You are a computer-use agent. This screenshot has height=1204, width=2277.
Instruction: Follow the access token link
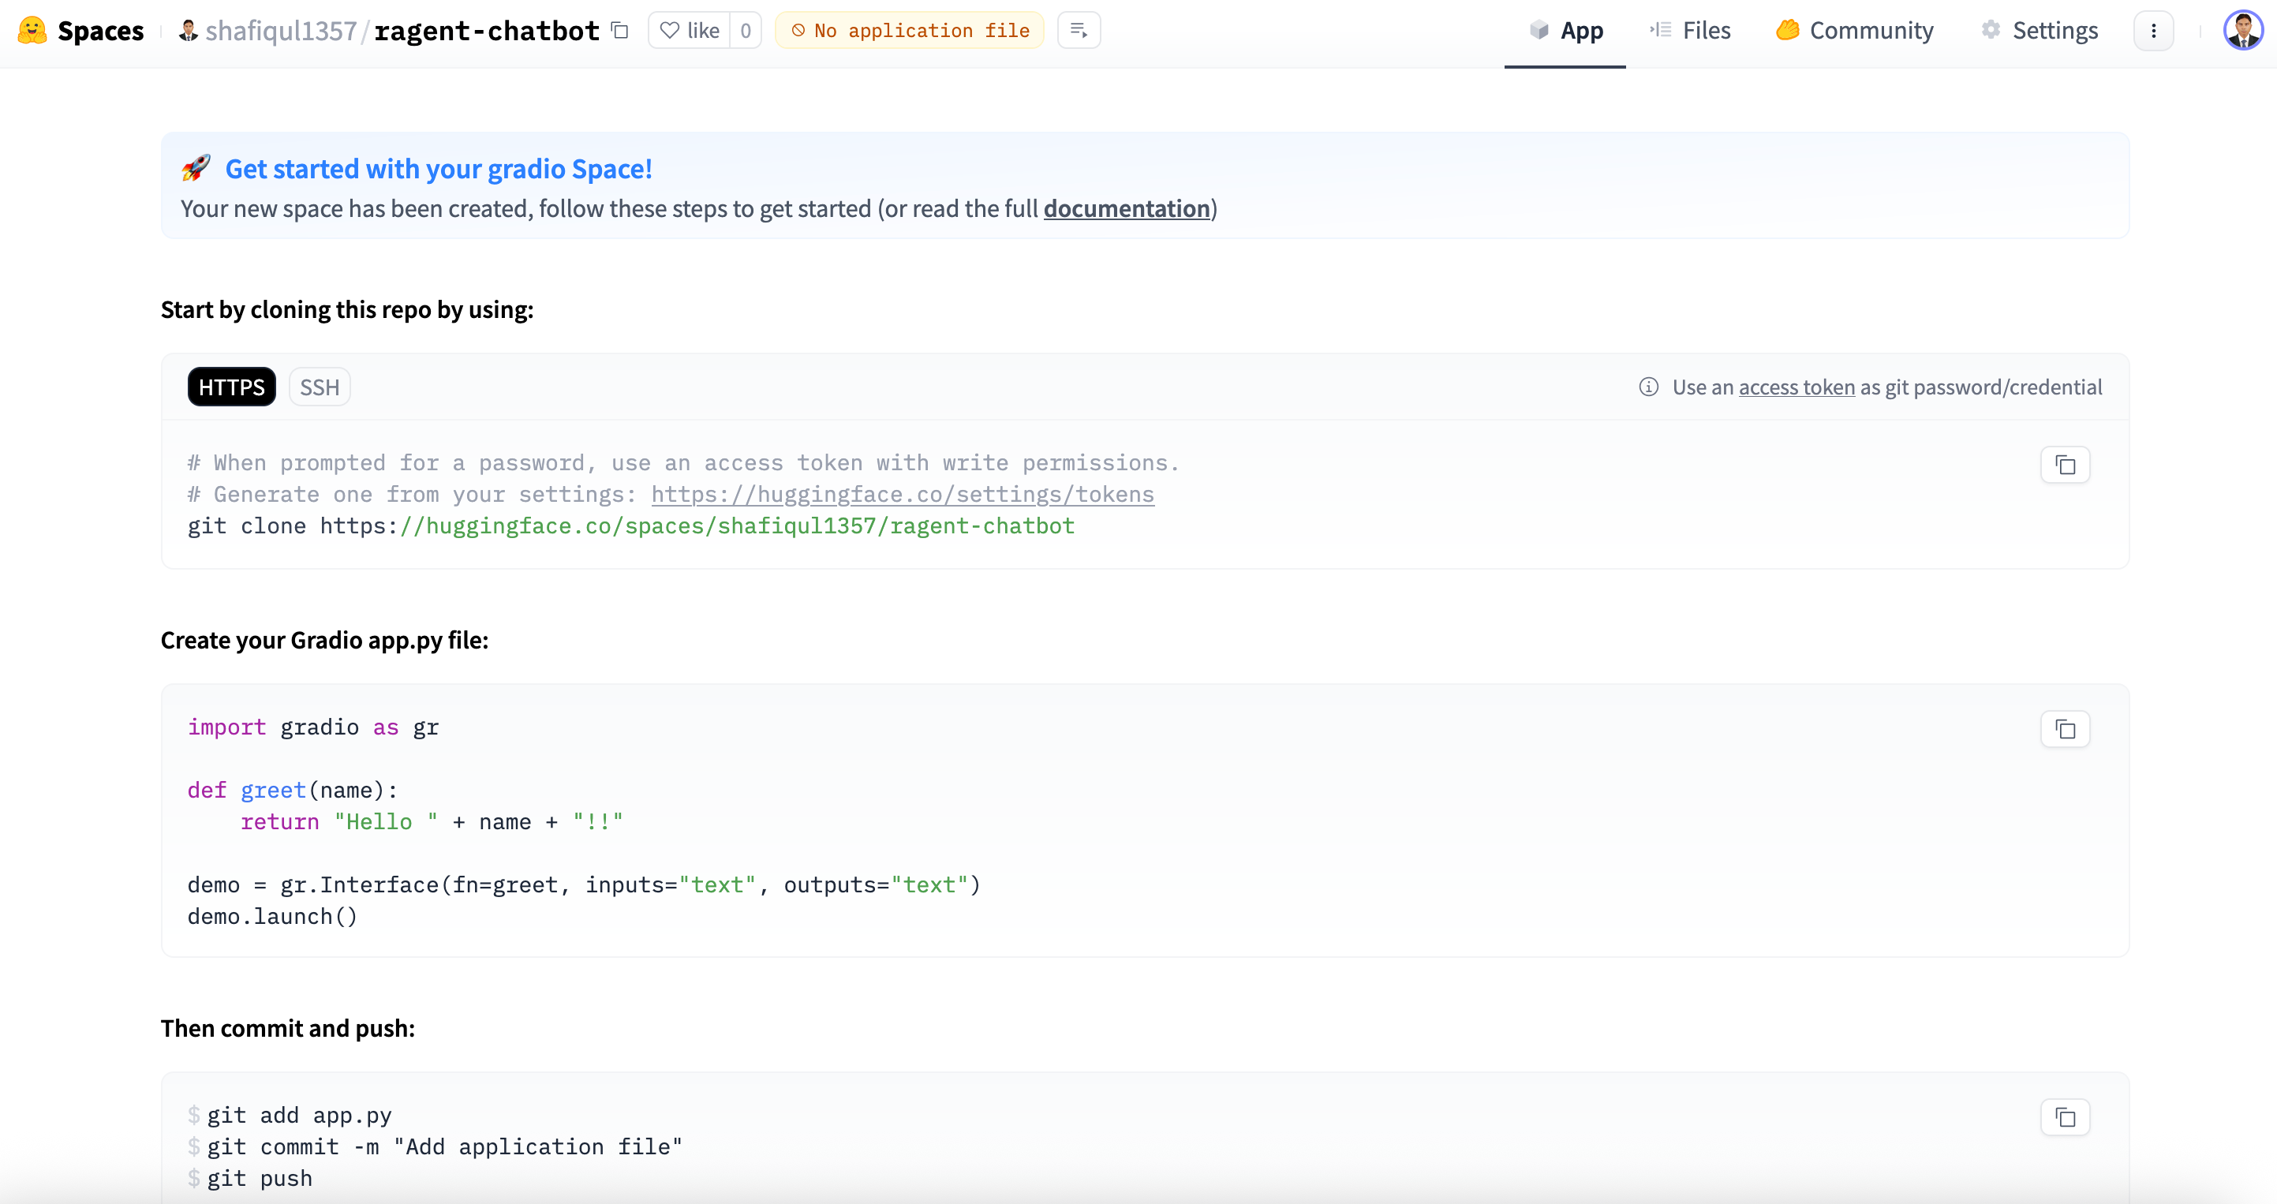coord(1797,387)
